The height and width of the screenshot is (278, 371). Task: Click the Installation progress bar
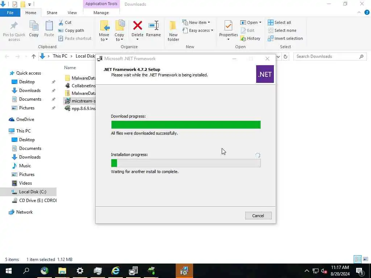pyautogui.click(x=186, y=163)
